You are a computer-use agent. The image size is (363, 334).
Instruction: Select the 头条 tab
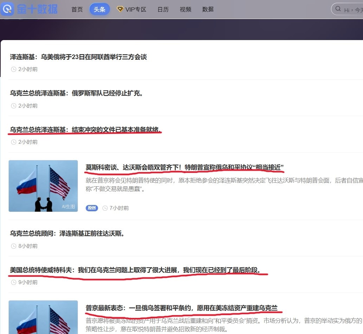click(99, 9)
